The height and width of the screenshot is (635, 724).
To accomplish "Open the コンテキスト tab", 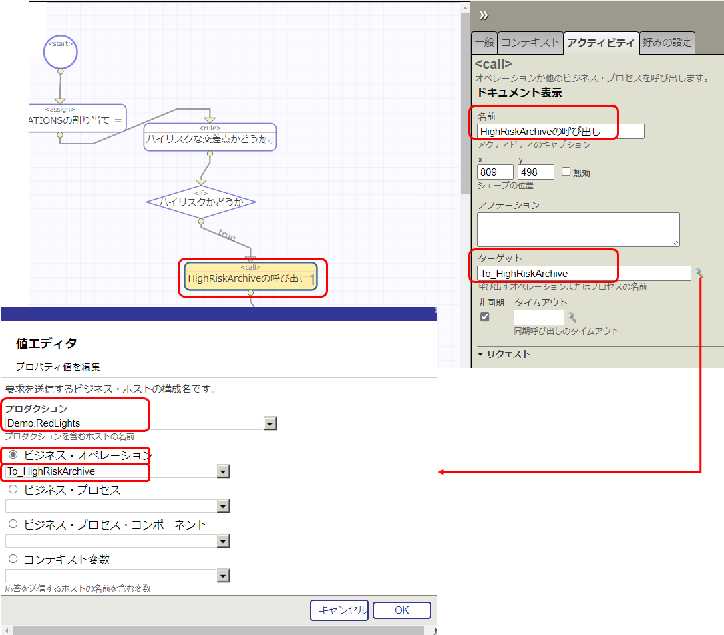I will pos(530,43).
